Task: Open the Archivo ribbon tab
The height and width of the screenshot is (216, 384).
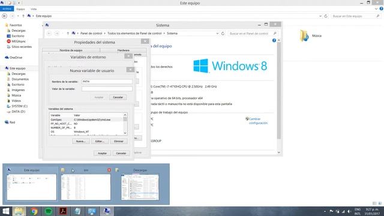Action: point(7,9)
